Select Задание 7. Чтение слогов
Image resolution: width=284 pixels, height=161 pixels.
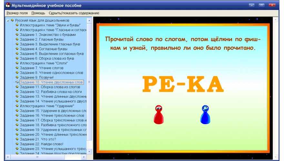41,68
